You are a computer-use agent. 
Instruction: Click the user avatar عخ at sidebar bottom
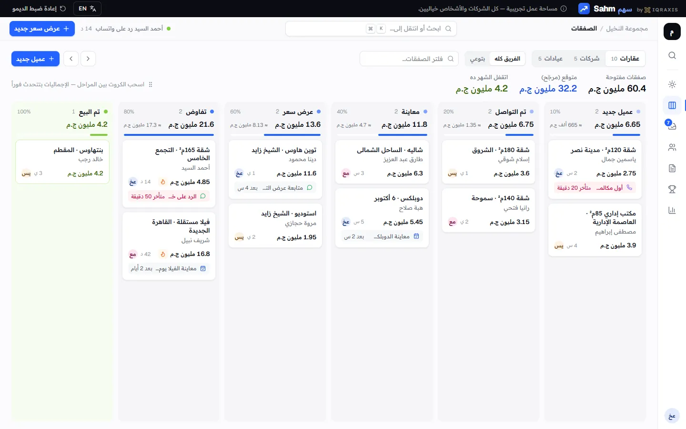click(672, 416)
